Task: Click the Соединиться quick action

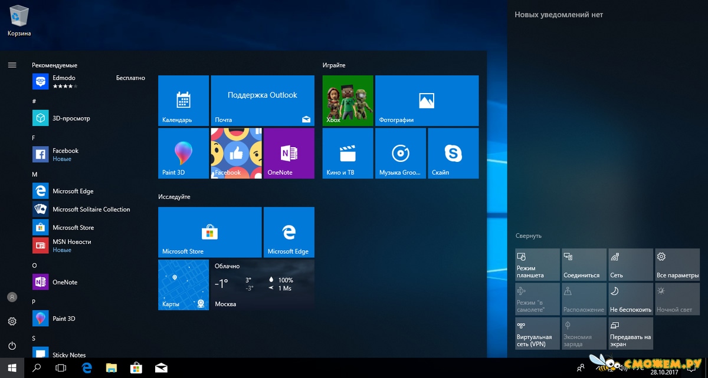Action: pyautogui.click(x=584, y=264)
